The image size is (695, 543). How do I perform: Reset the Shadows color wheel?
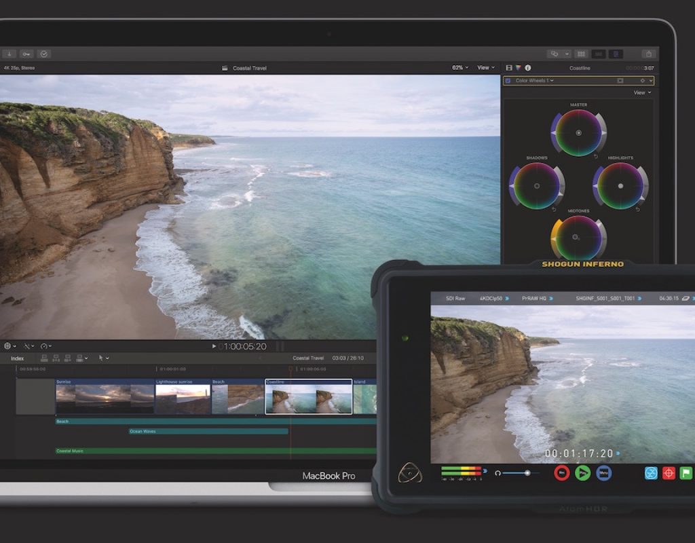pos(554,209)
